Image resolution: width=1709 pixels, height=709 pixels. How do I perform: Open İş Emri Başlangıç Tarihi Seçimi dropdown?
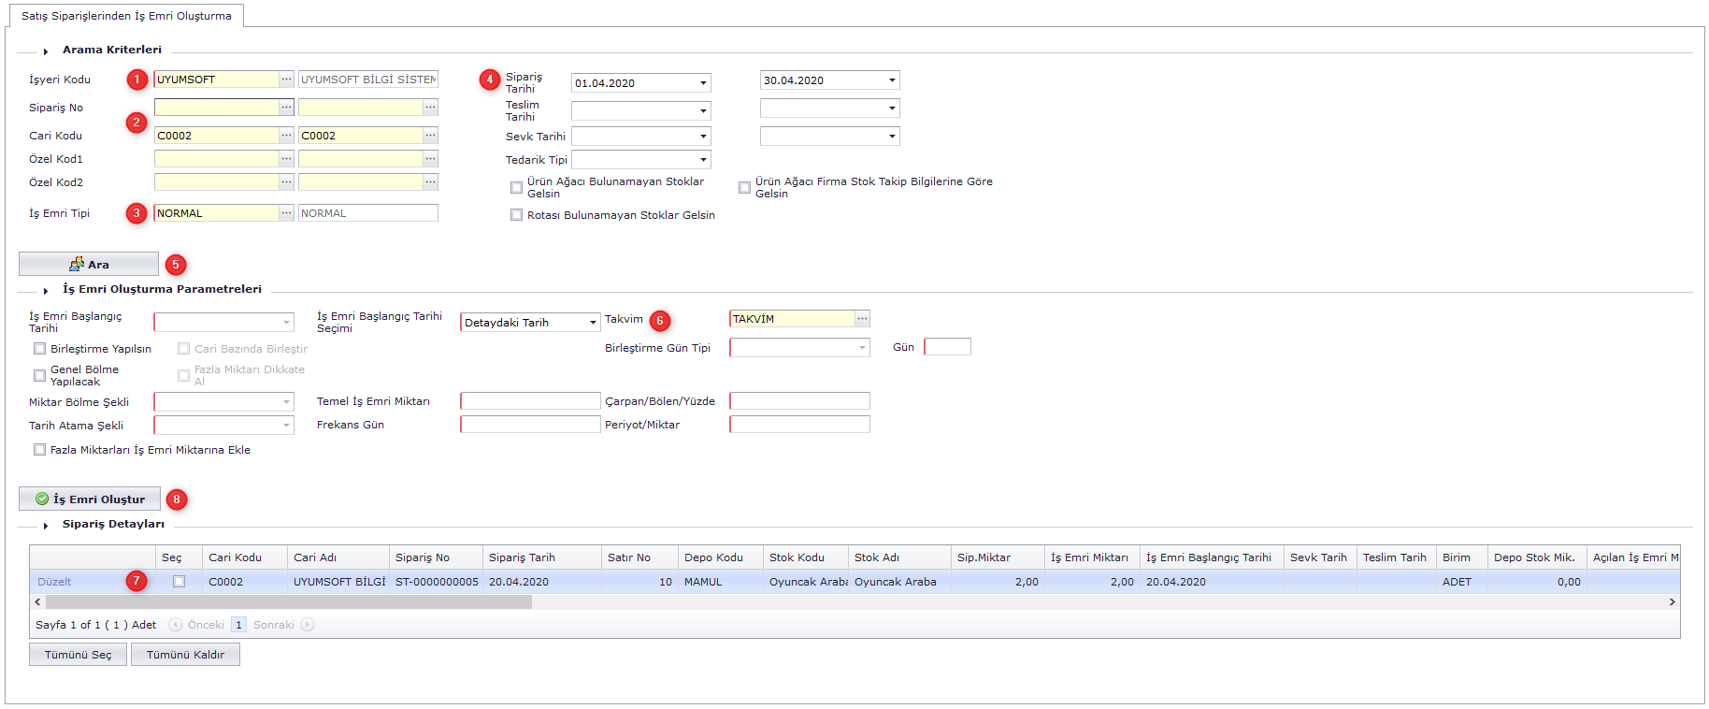click(x=593, y=323)
